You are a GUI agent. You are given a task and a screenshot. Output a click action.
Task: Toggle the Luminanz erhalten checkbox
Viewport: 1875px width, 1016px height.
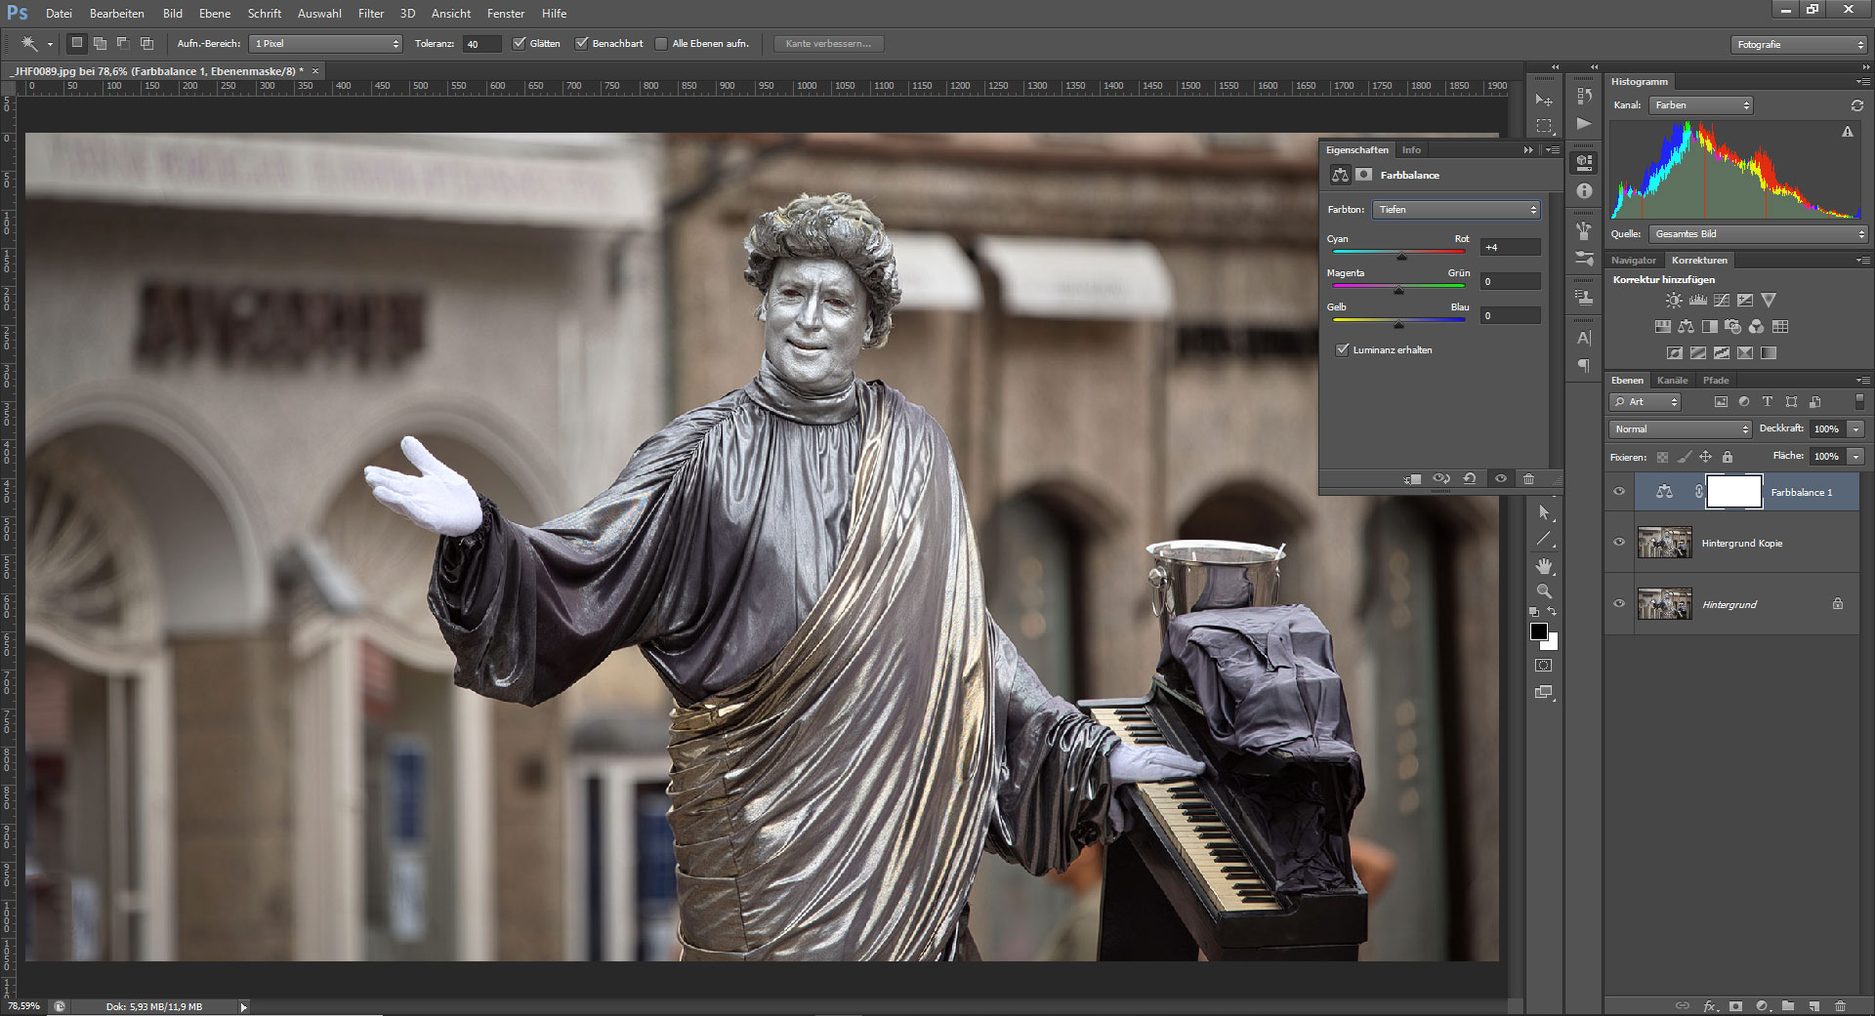(1343, 349)
